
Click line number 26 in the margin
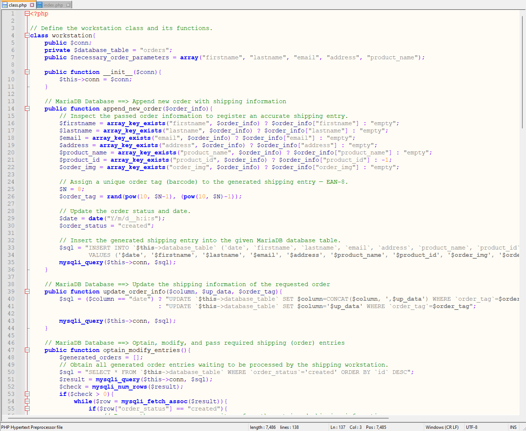click(11, 196)
